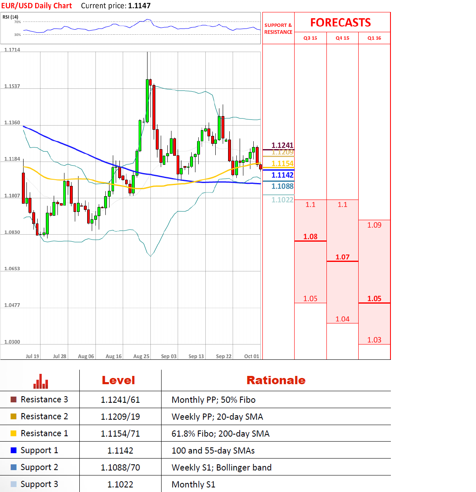Viewport: 476px width, 492px height.
Task: Click the current price value 1.1147
Action: click(139, 6)
